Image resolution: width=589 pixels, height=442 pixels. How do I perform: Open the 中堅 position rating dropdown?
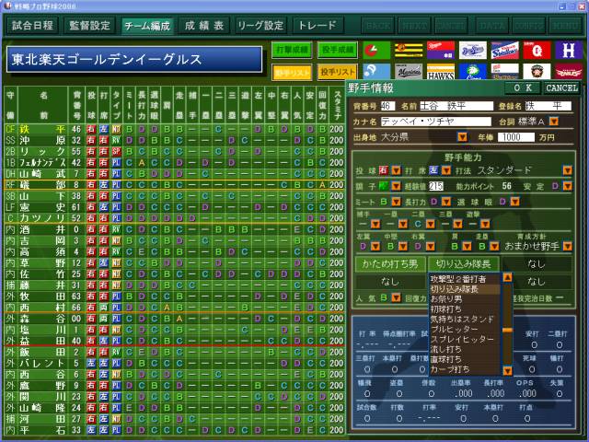point(403,247)
